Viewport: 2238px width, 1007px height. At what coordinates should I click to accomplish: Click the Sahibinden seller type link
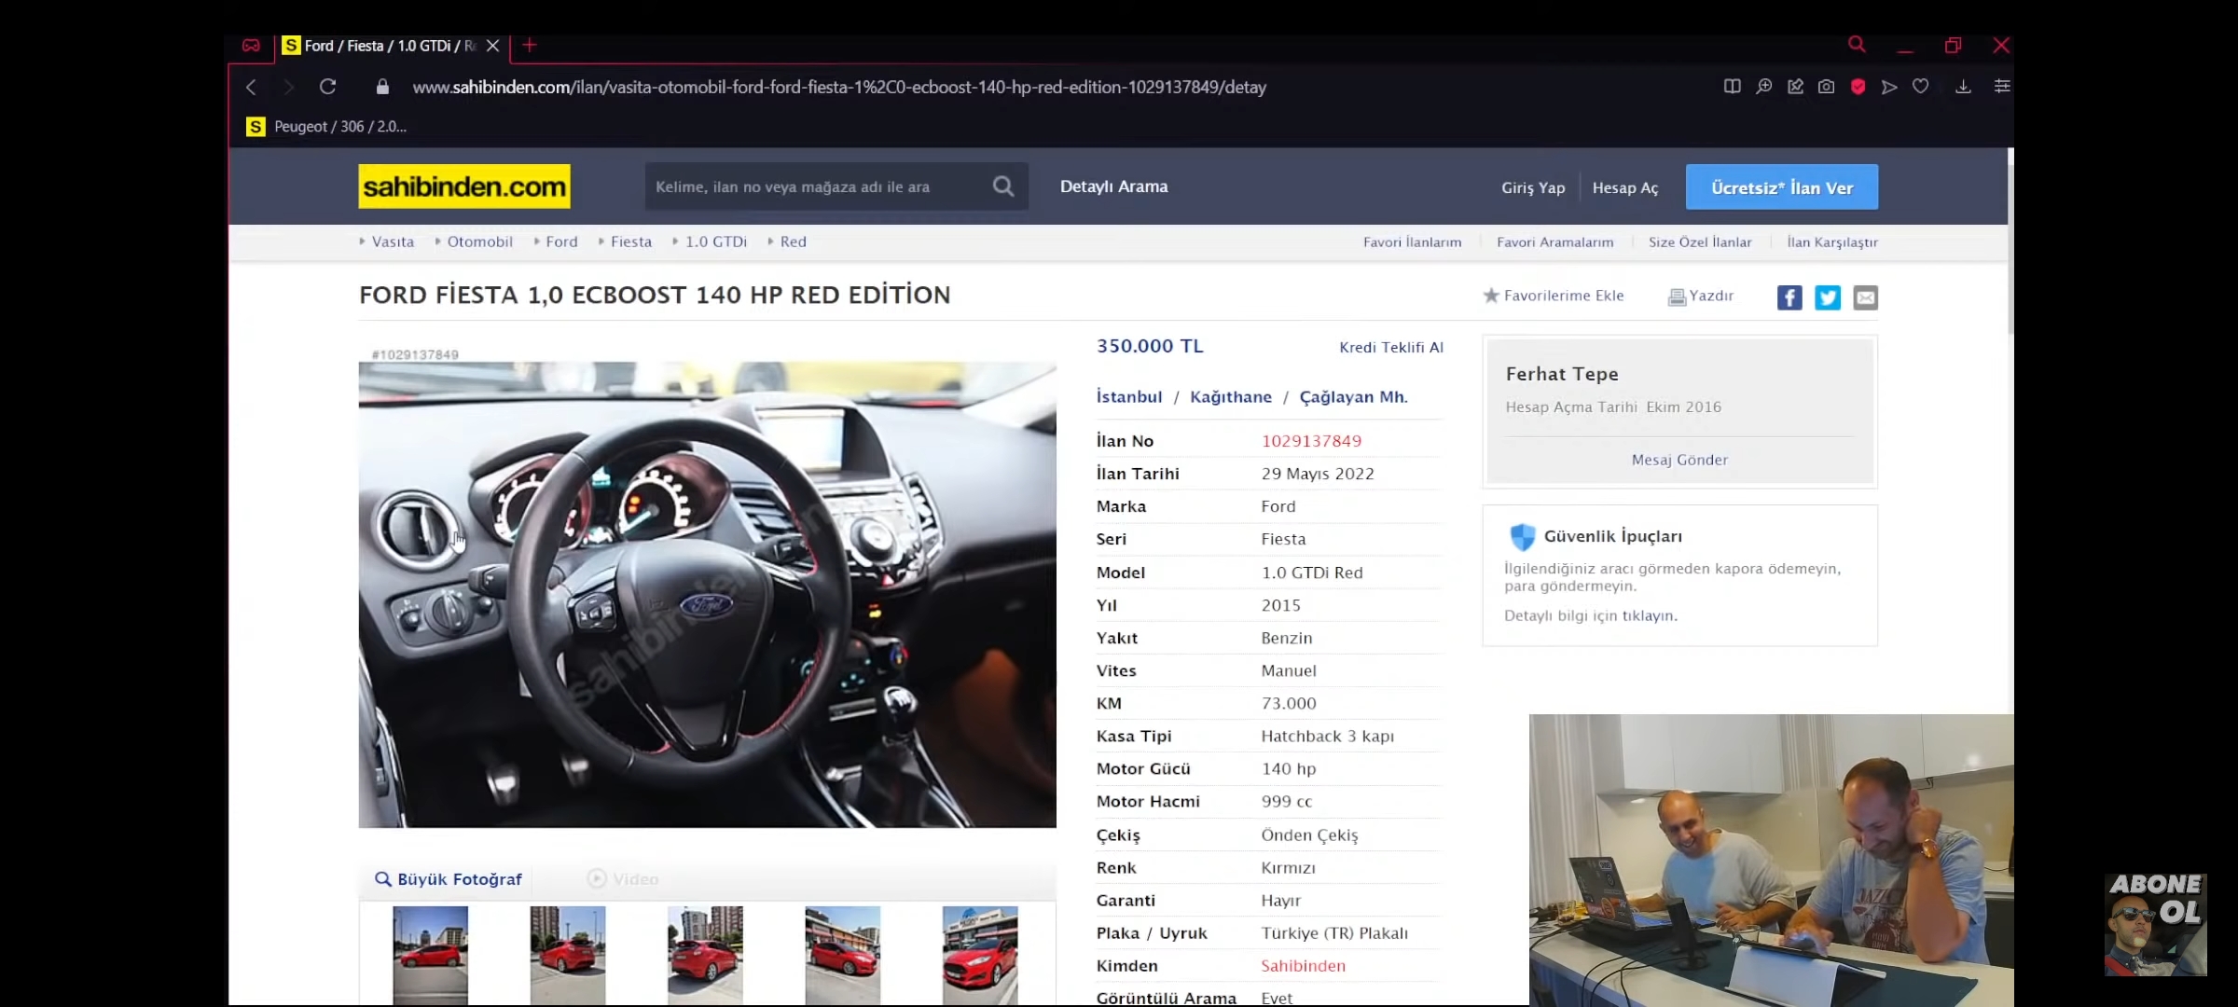[x=1303, y=966]
